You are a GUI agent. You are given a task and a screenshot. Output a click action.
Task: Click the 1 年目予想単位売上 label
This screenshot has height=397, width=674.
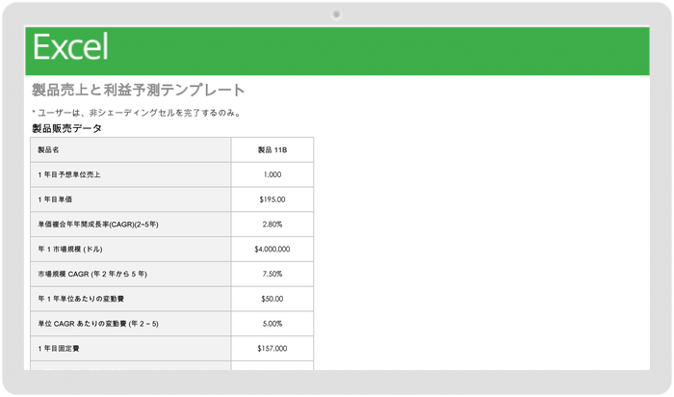point(68,174)
